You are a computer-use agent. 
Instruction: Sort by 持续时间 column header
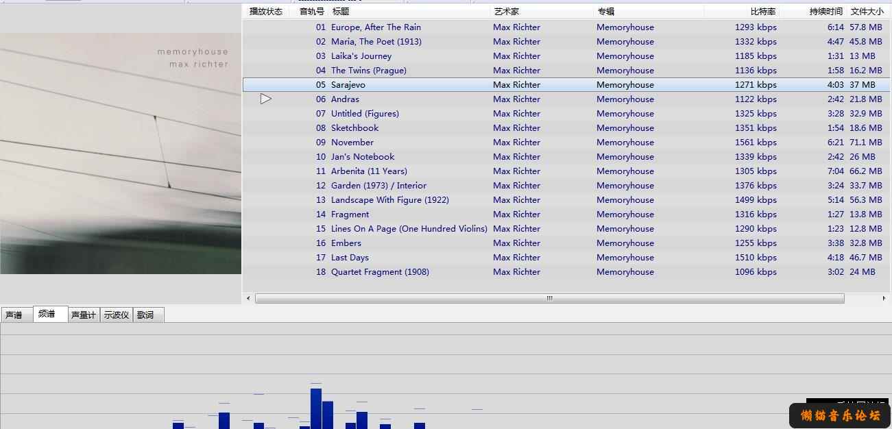[825, 12]
